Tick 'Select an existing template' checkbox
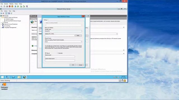179x100 pixels. tap(45, 23)
